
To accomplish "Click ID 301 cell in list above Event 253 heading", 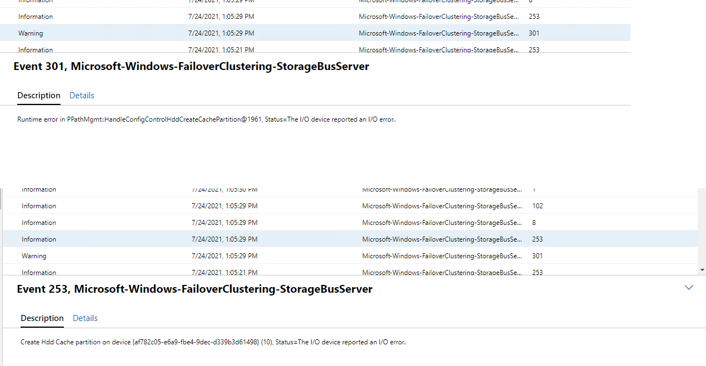I will coord(538,256).
